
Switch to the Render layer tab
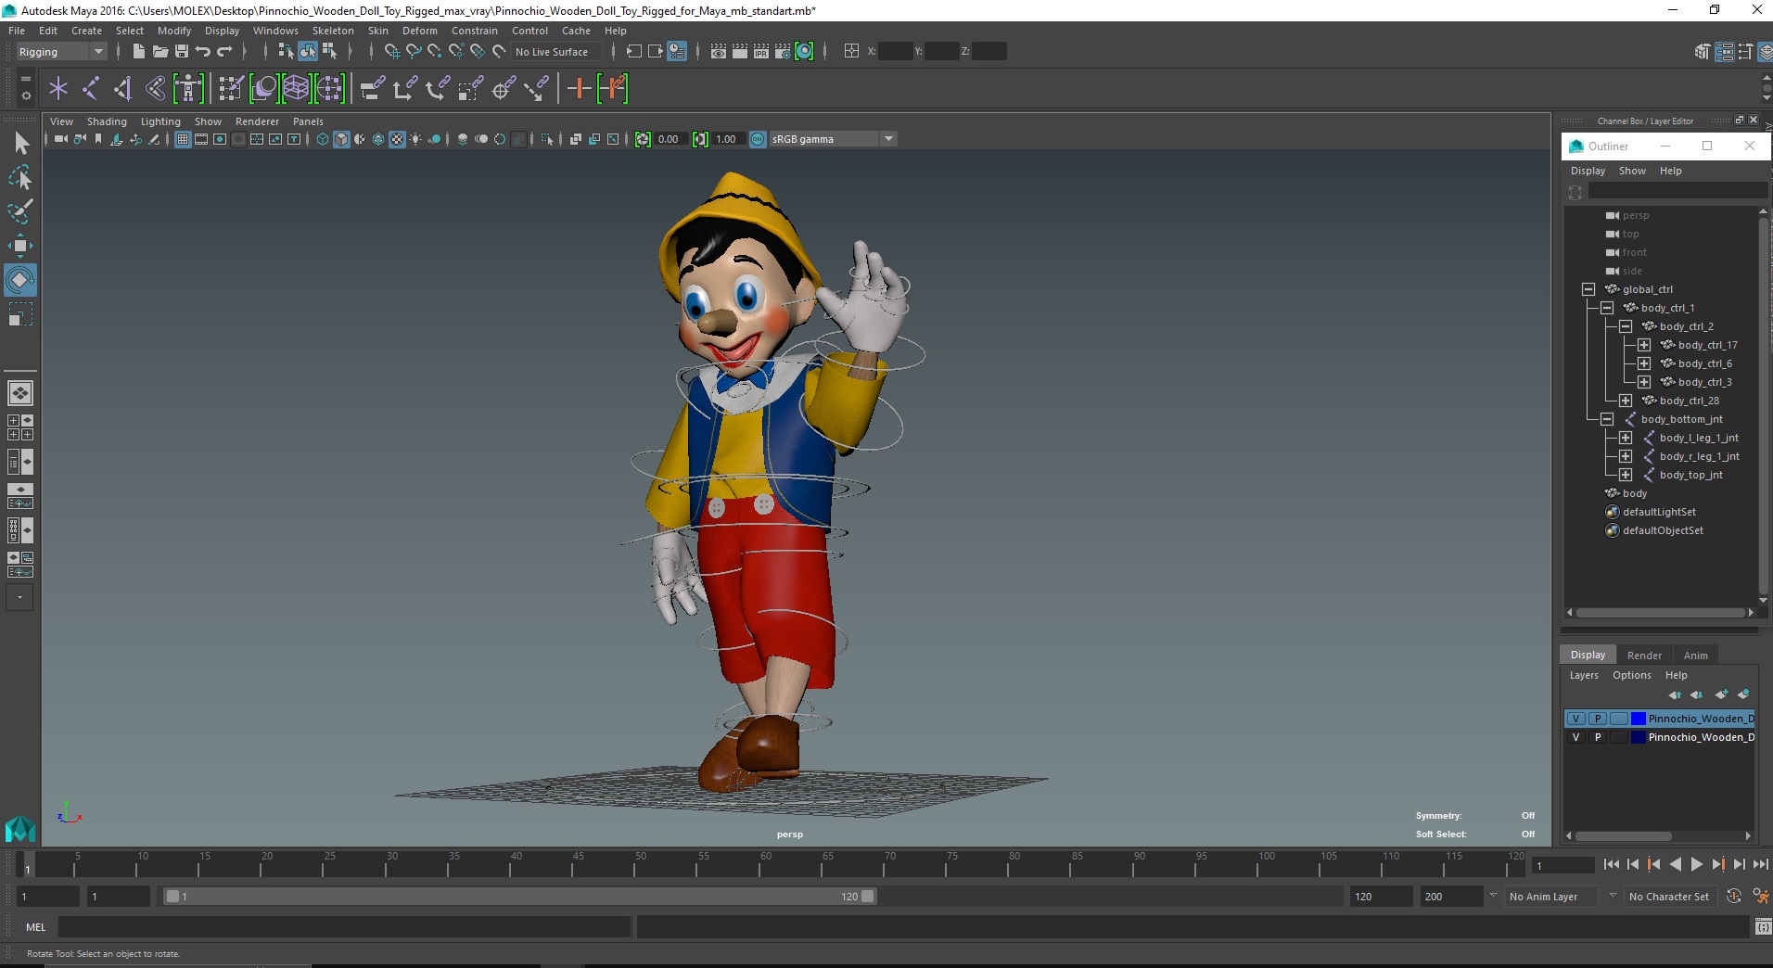(1644, 656)
